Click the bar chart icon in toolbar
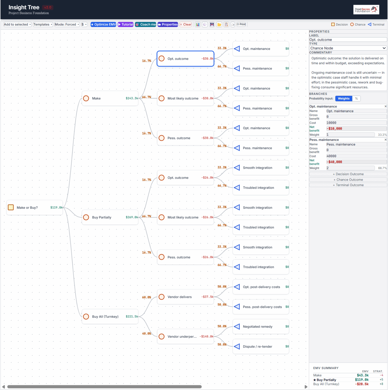Image resolution: width=388 pixels, height=390 pixels. (x=198, y=24)
